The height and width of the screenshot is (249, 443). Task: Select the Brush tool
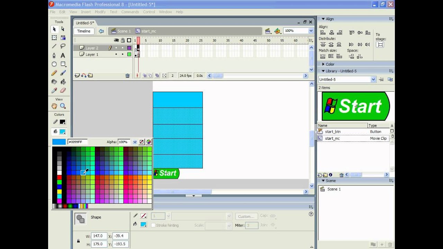pos(63,73)
